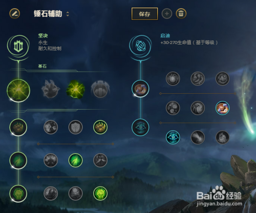Screen dimensions: 256x213
Task: Choose the Second Wind green rune
Action: [x=75, y=160]
